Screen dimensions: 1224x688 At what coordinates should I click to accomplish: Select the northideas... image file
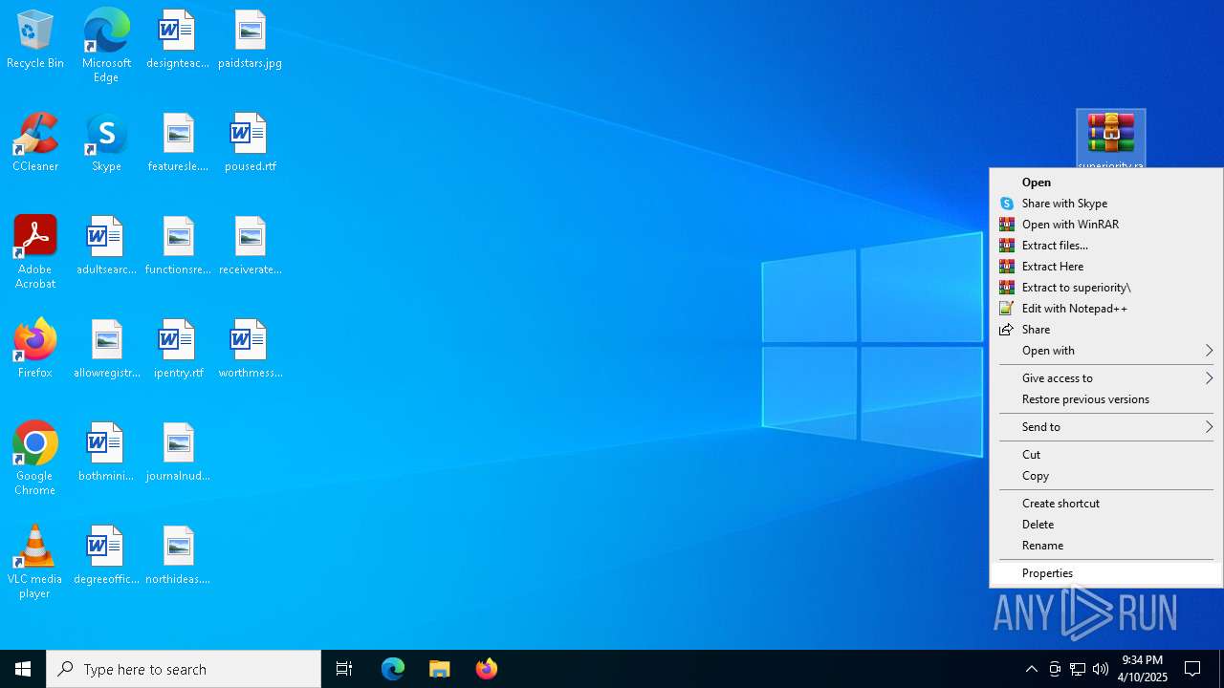(178, 556)
